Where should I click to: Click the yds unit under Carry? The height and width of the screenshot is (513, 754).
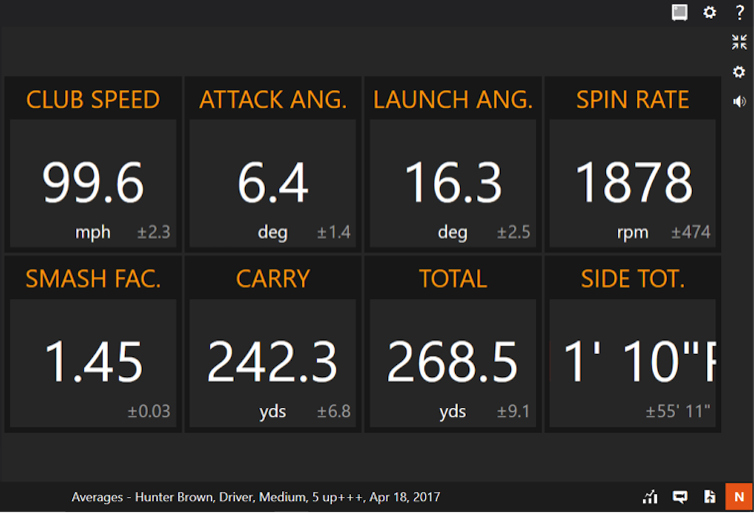coord(272,412)
